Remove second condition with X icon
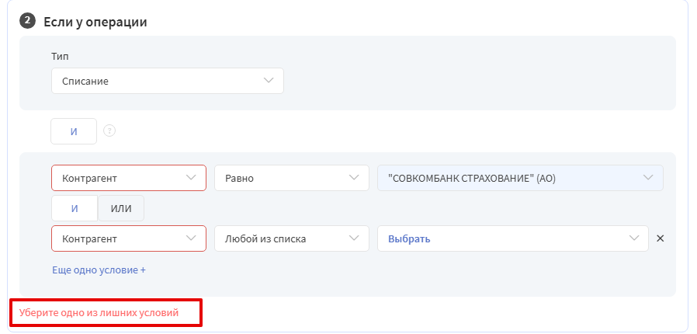This screenshot has height=334, width=697. click(660, 238)
